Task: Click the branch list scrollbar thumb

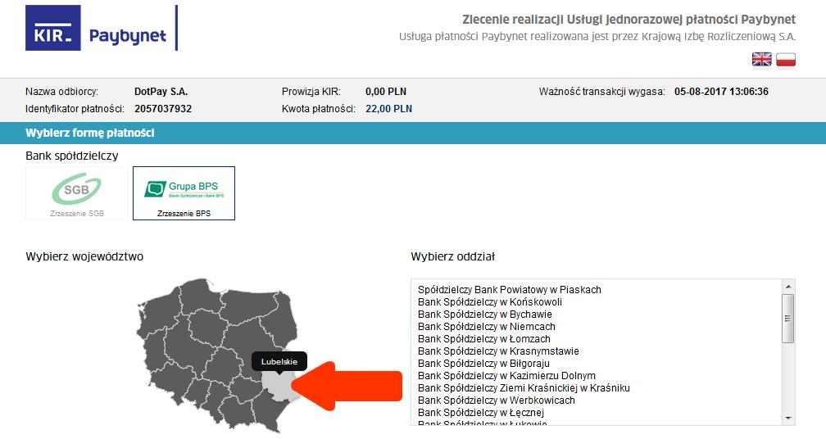Action: [x=788, y=319]
